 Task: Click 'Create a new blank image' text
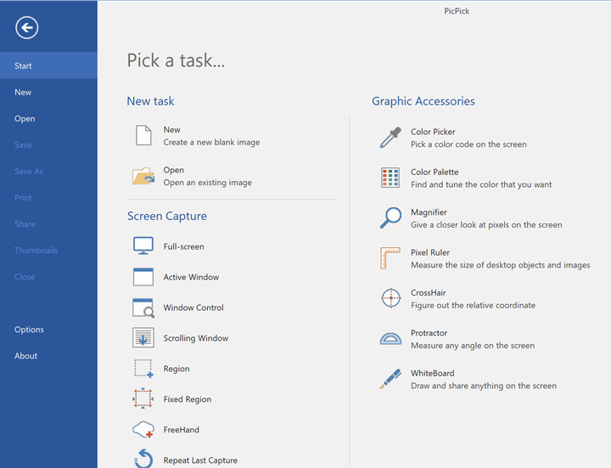[x=211, y=143]
